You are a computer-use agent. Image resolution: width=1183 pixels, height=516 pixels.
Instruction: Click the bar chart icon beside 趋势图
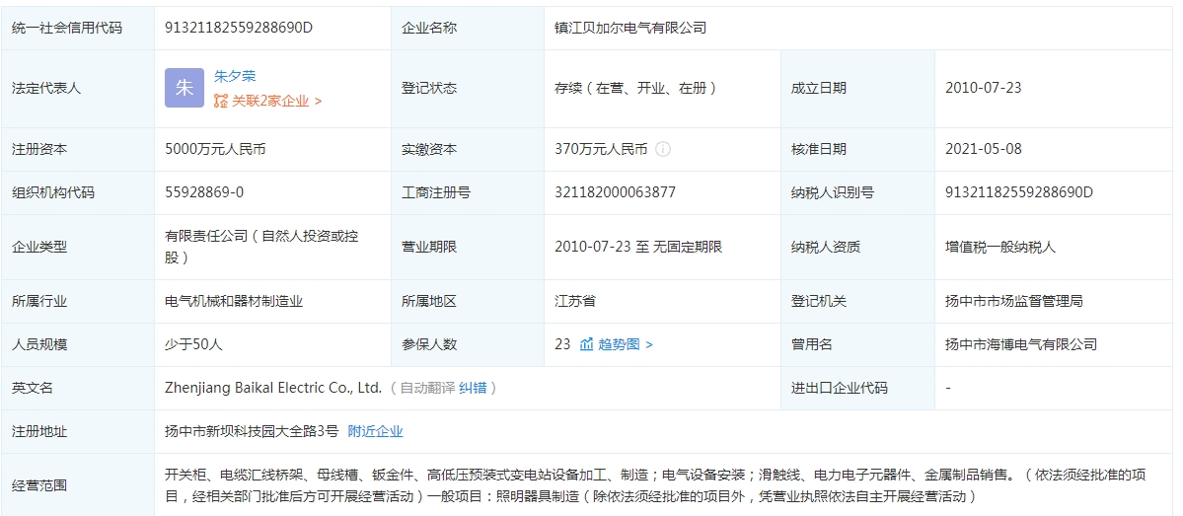tap(586, 344)
